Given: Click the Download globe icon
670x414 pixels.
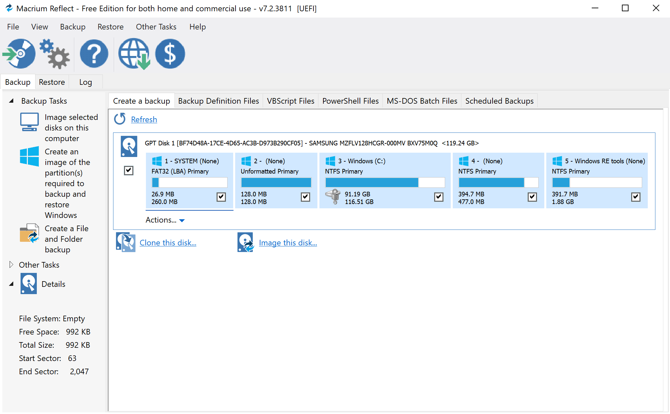Looking at the screenshot, I should pos(134,54).
